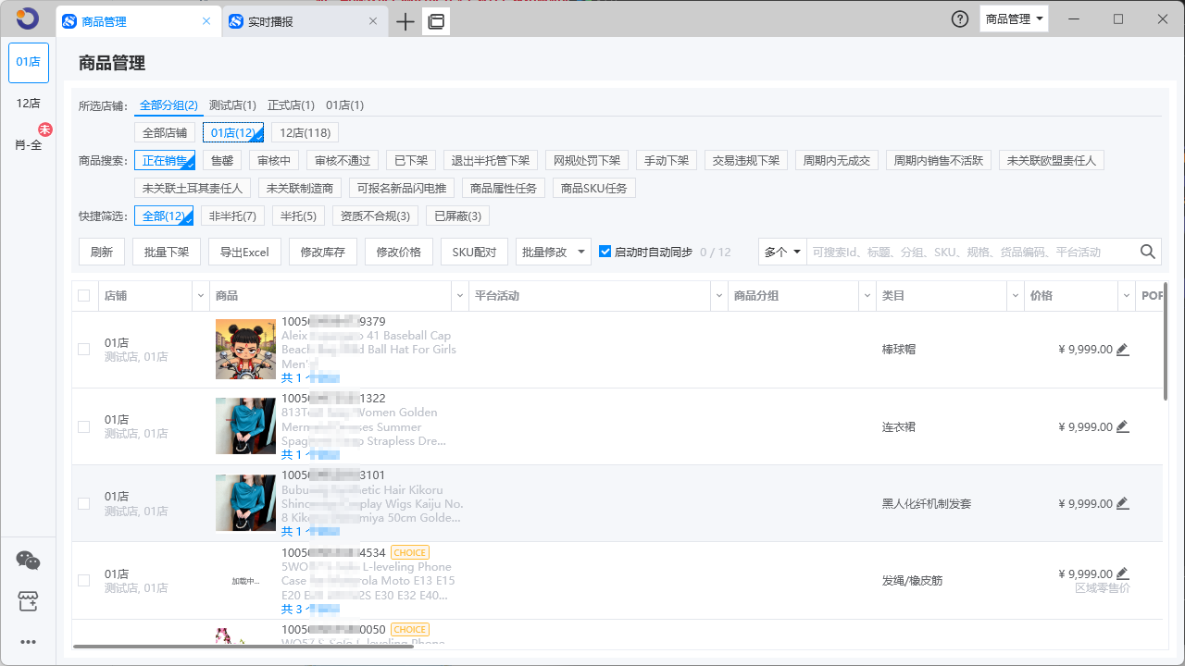
Task: Toggle 启动时自动同步 checkbox
Action: click(x=605, y=252)
